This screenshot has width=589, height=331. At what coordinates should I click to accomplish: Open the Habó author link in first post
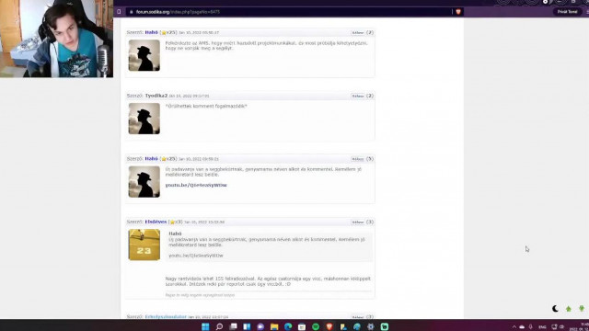[x=151, y=33]
